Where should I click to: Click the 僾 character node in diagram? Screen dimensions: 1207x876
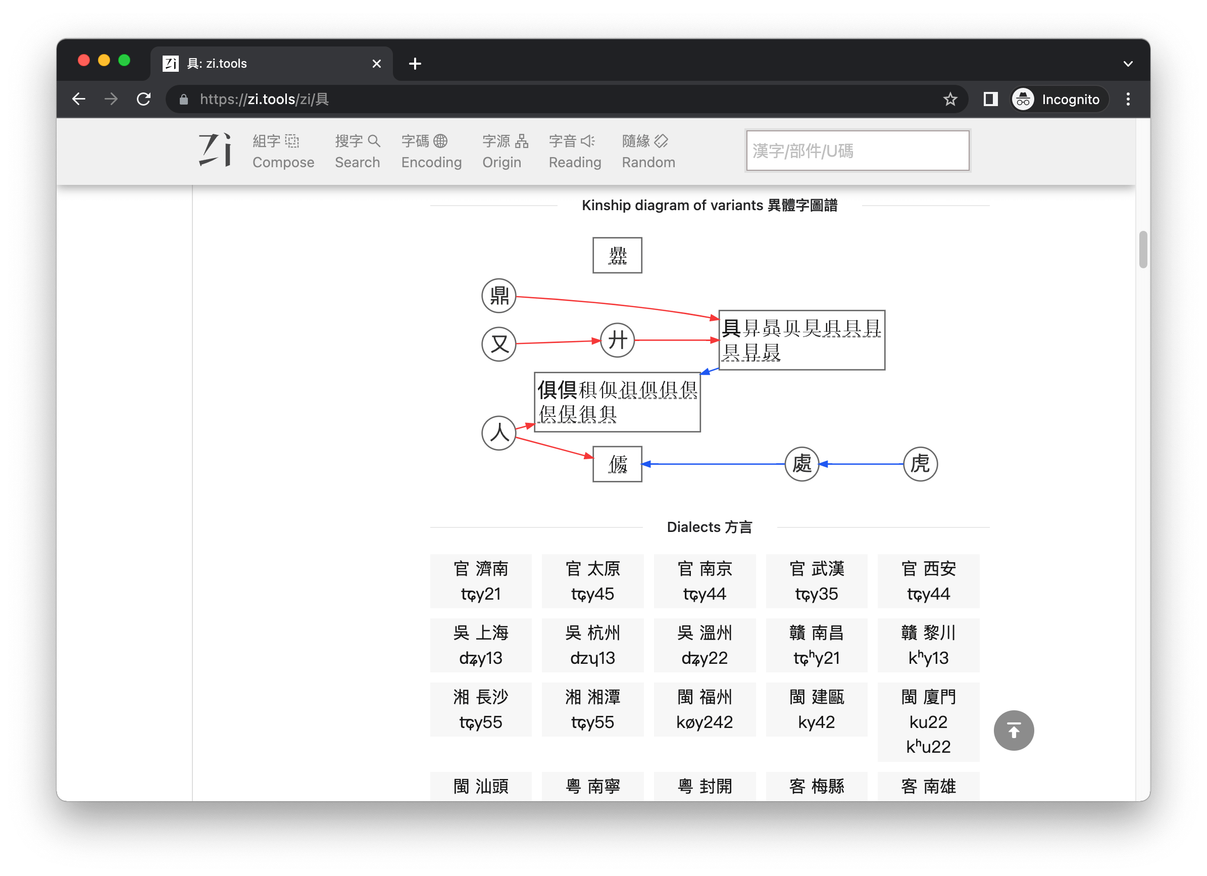618,462
